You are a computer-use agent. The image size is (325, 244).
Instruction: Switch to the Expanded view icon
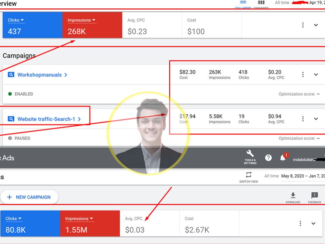(x=261, y=3)
